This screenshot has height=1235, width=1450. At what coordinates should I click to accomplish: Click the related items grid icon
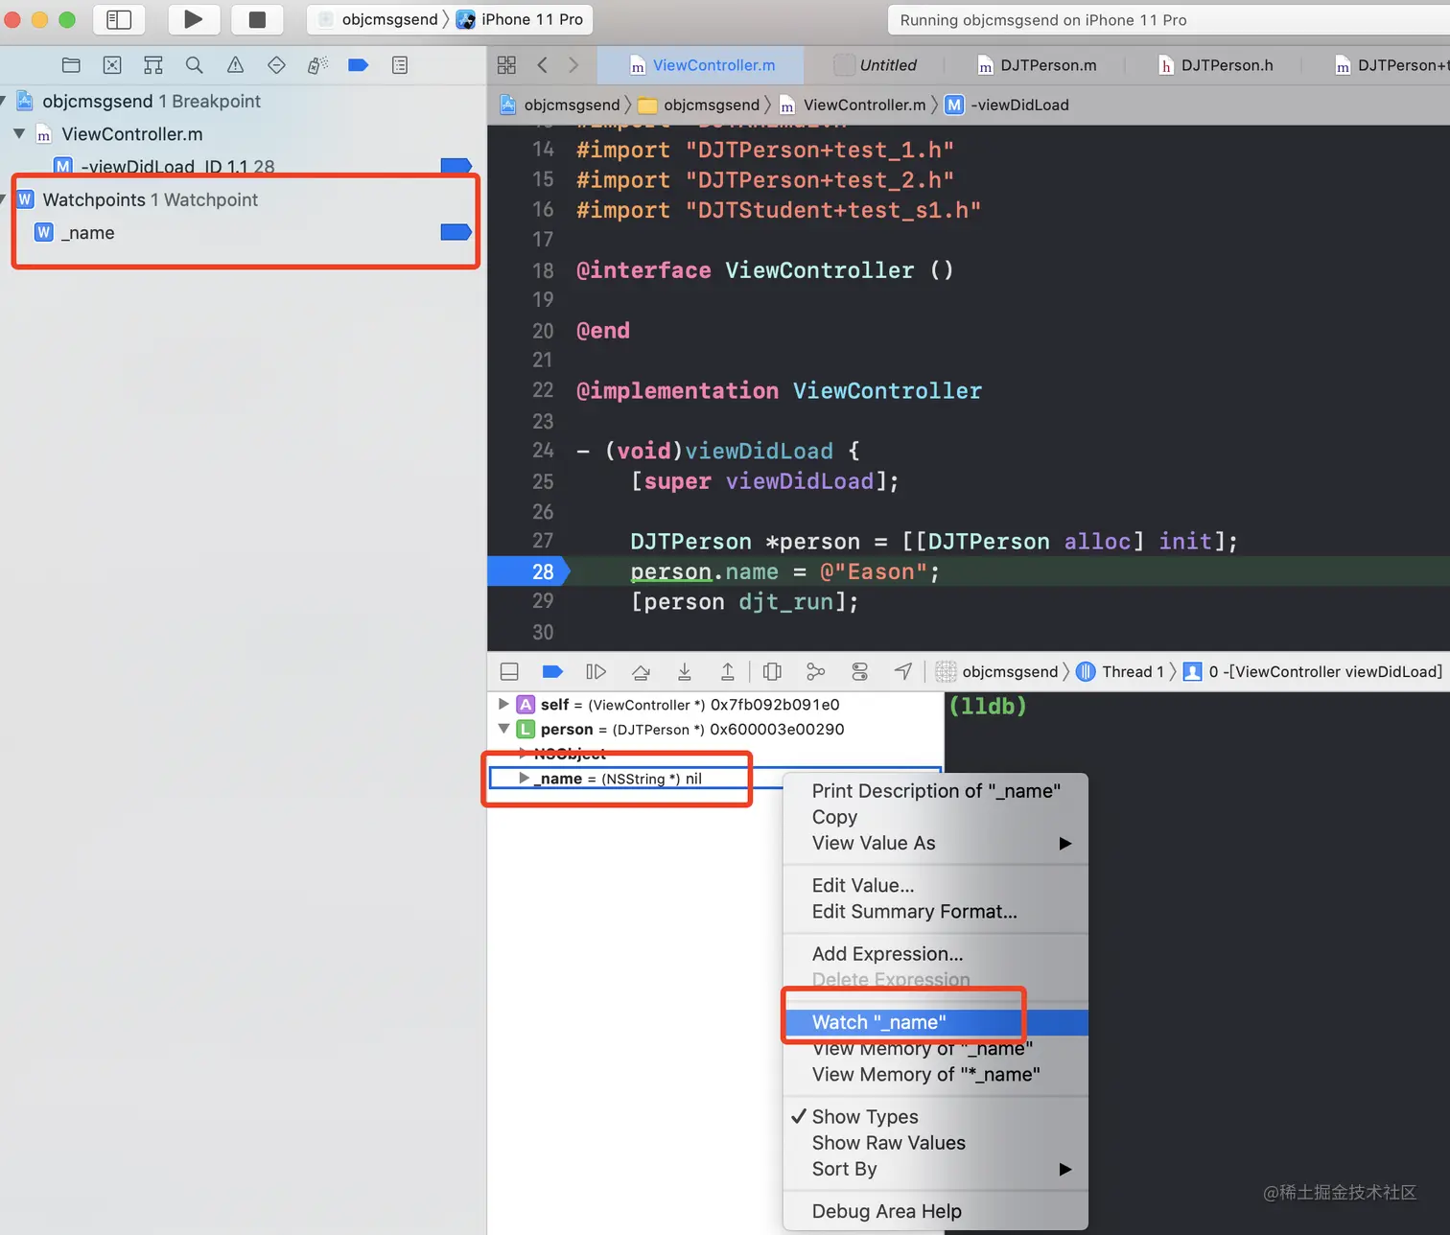(x=506, y=65)
